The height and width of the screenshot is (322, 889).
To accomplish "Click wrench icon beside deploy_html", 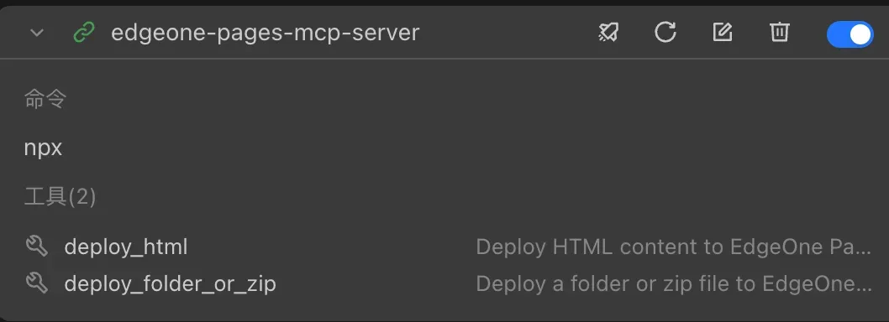I will point(37,247).
